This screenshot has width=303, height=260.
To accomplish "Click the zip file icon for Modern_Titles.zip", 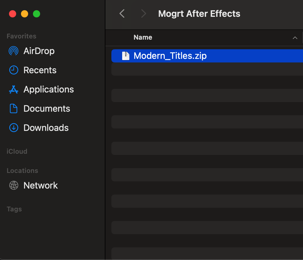I will click(126, 56).
